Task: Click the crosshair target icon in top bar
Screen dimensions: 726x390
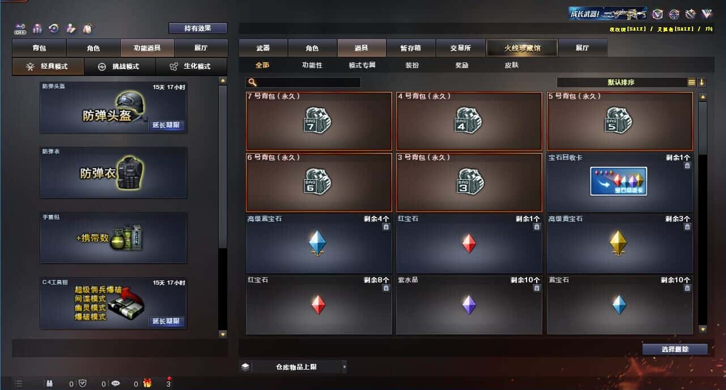Action: click(x=674, y=14)
